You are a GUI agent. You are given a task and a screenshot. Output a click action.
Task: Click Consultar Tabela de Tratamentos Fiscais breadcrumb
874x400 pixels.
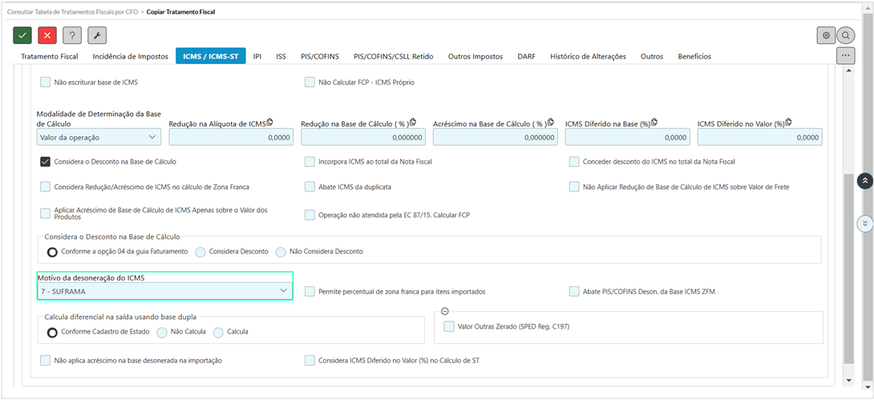click(71, 12)
